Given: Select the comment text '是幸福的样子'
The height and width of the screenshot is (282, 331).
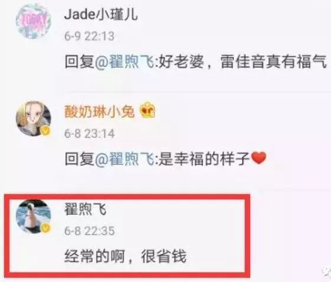Looking at the screenshot, I should (204, 158).
